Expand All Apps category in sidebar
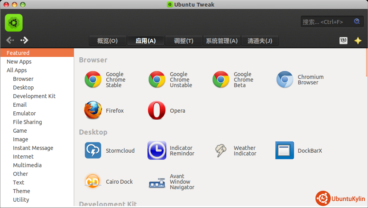The height and width of the screenshot is (208, 368). (17, 70)
